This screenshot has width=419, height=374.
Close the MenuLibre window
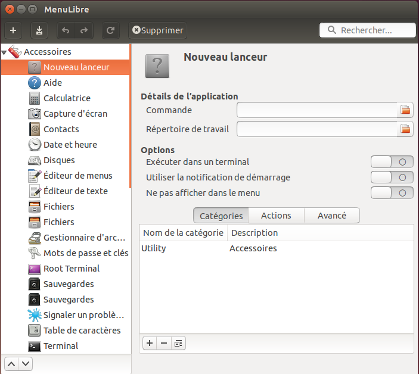10,10
